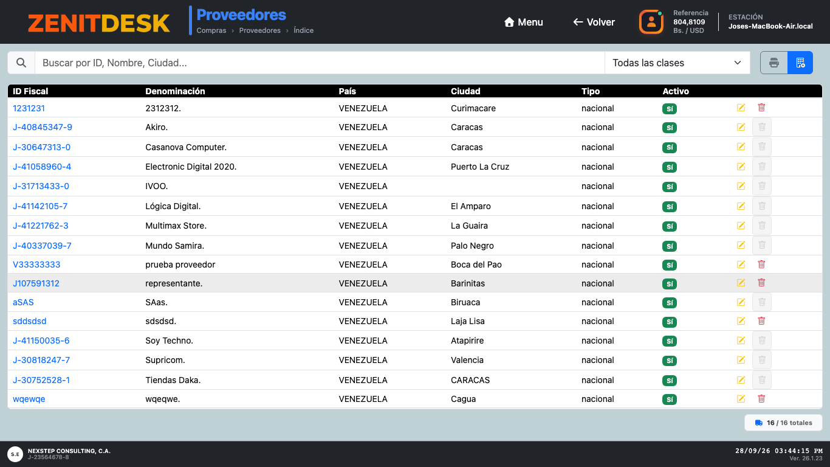The image size is (830, 467).
Task: Click the Sí active badge for Supricom
Action: [670, 361]
